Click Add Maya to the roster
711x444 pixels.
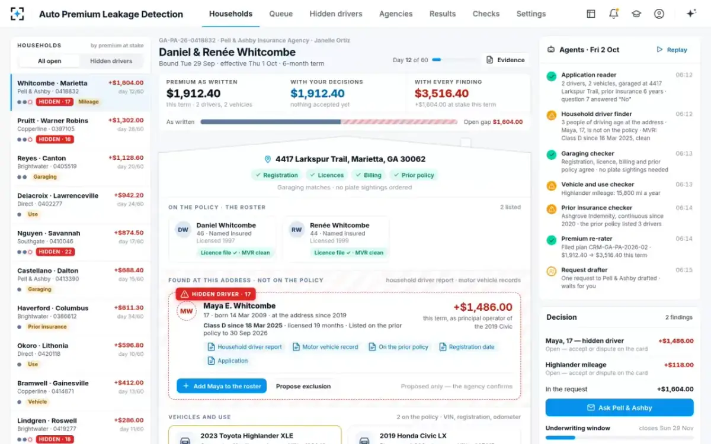[x=222, y=386]
